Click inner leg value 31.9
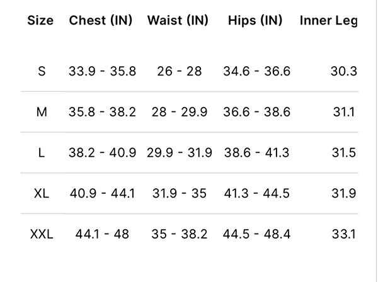Viewport: 378px width, 282px height. pos(344,193)
